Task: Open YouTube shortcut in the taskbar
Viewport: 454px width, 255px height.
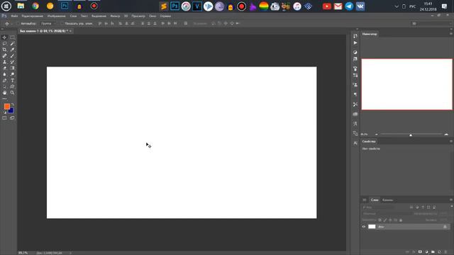Action: click(x=326, y=6)
